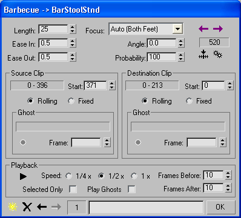Open the gears configuration icon
Screen dimensions: 241x218
217,54
